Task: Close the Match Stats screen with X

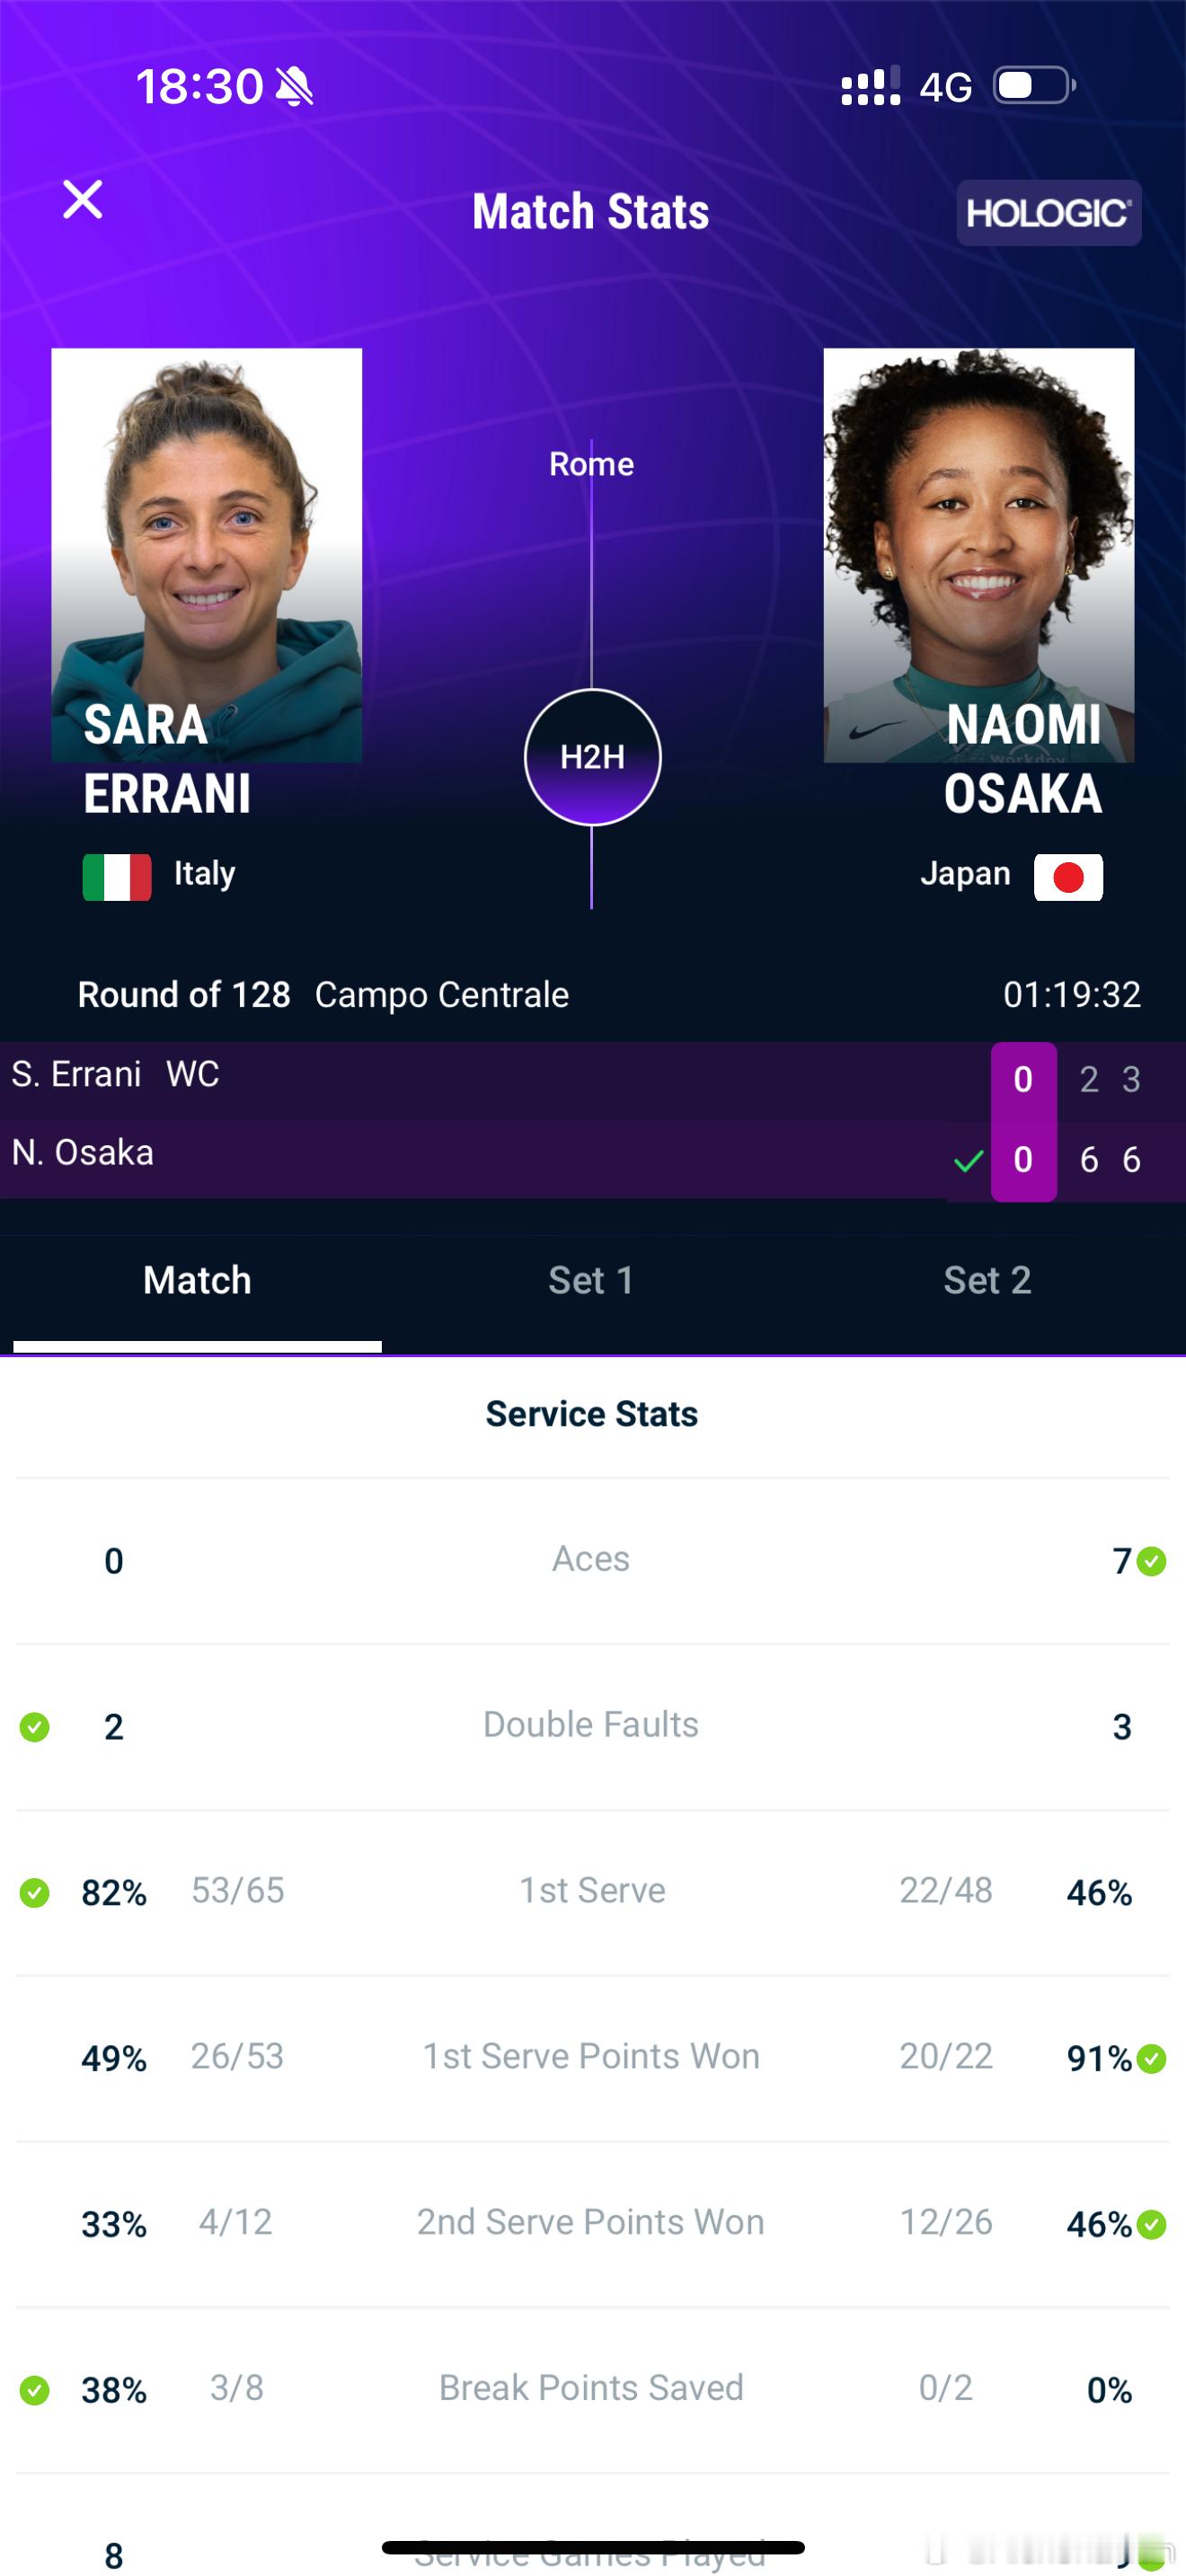Action: (x=82, y=199)
